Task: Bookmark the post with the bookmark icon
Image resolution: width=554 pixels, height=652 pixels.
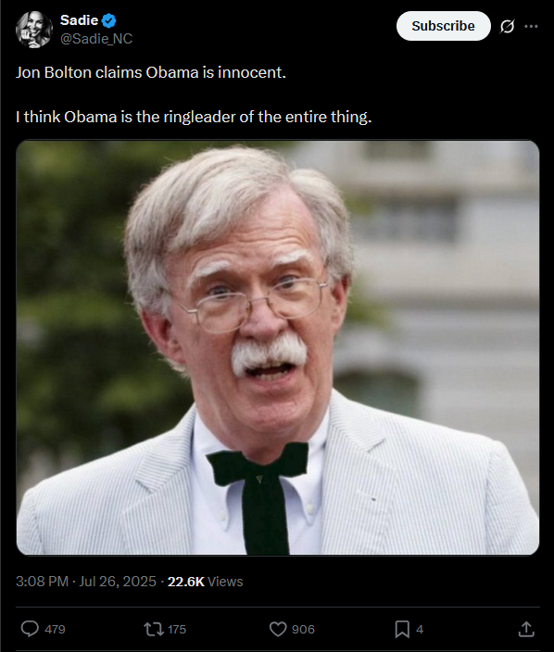Action: (x=402, y=629)
